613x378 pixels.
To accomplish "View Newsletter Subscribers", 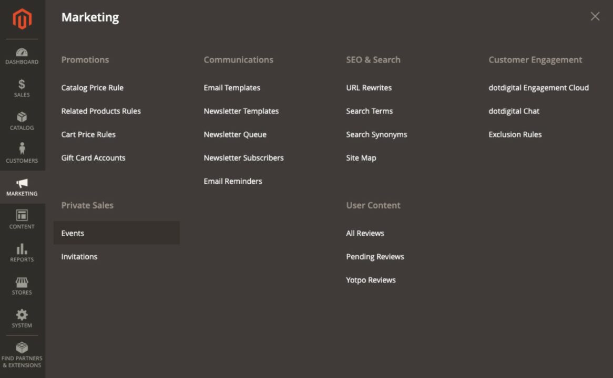I will (x=243, y=157).
